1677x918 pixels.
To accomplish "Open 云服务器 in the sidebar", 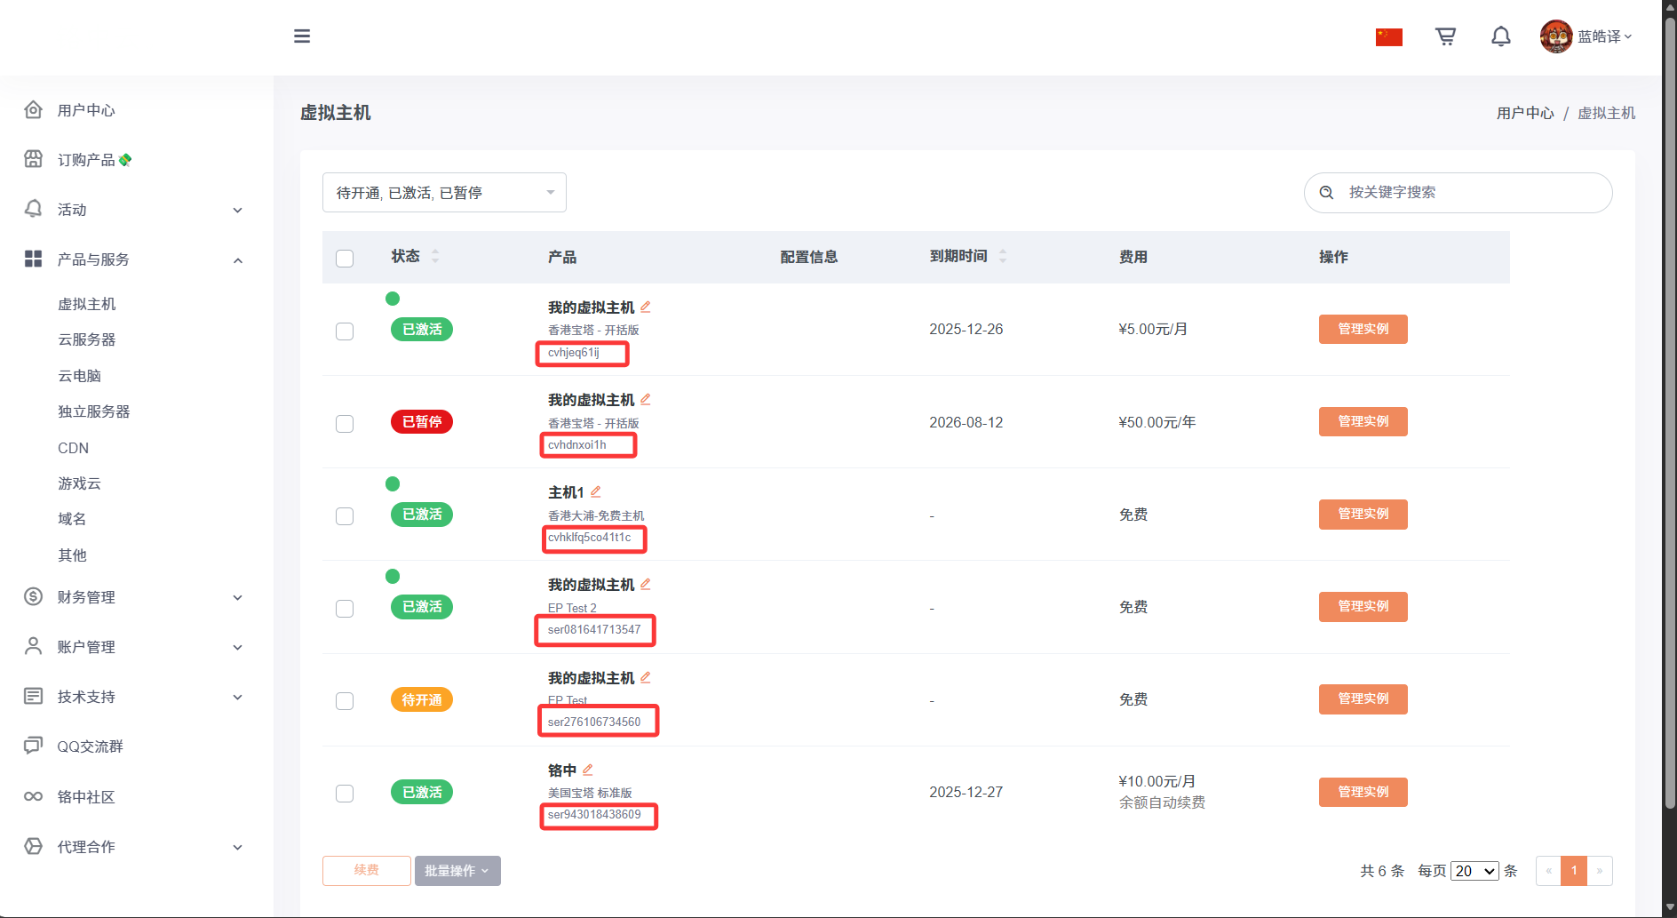I will coord(87,339).
